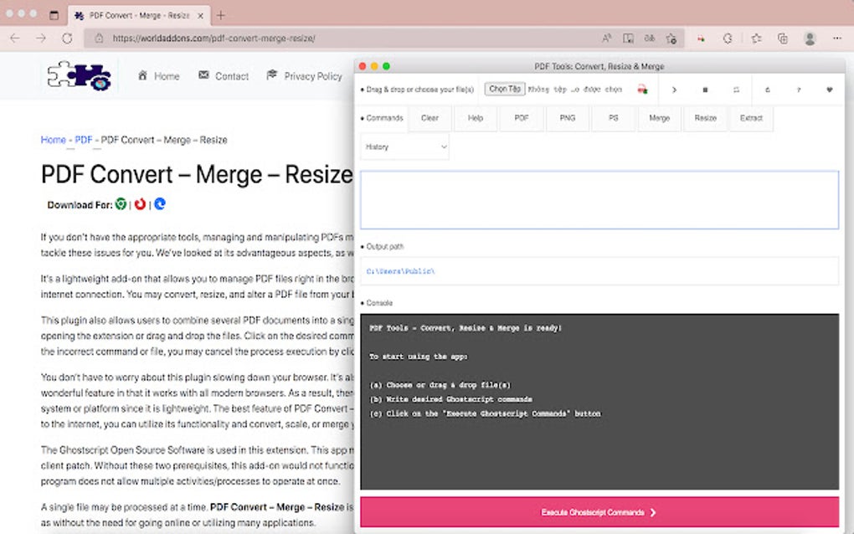Click the PS command button
Screen dimensions: 854x534
coord(613,118)
